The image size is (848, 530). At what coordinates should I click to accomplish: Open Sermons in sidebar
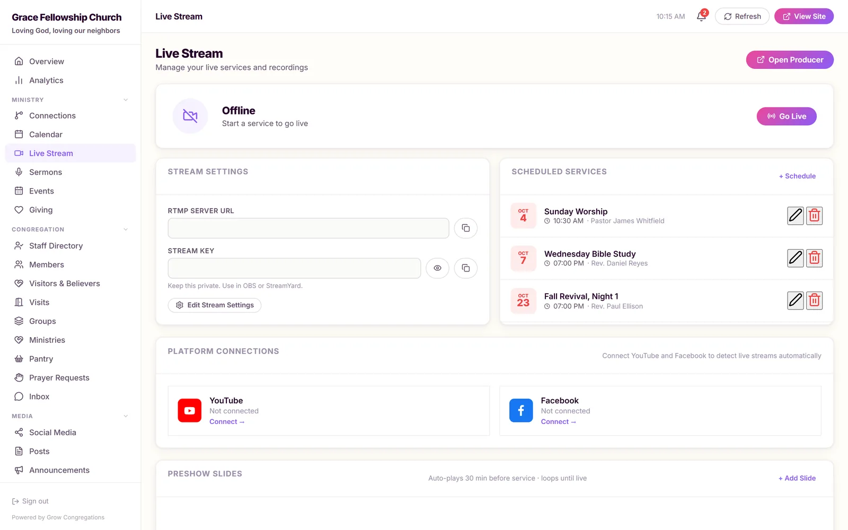[70, 172]
